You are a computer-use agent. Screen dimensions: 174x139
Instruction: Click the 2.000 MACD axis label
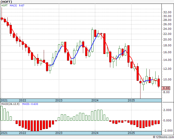[167, 110]
